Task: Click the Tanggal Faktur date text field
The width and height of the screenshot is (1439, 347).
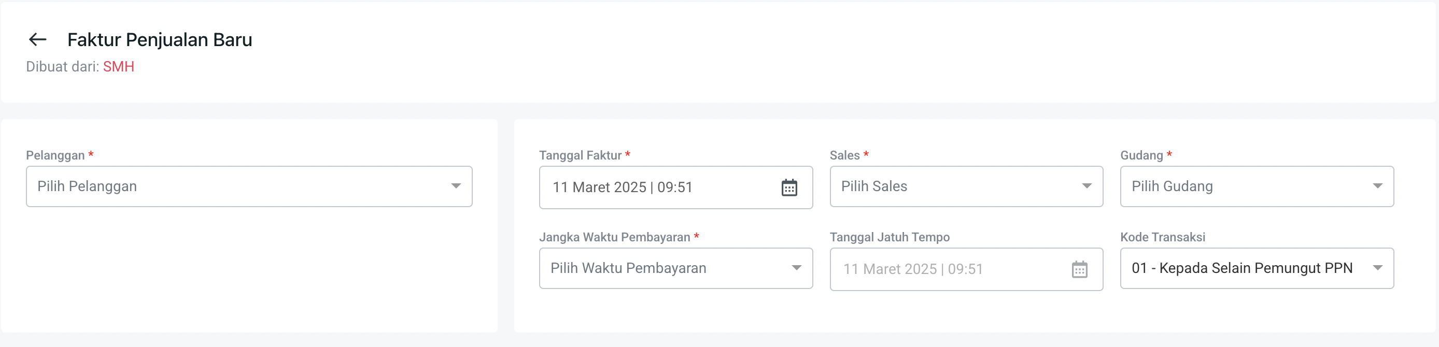Action: coord(622,187)
